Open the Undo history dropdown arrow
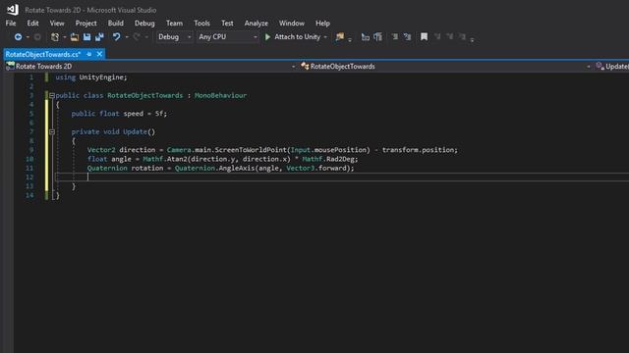 (x=127, y=37)
